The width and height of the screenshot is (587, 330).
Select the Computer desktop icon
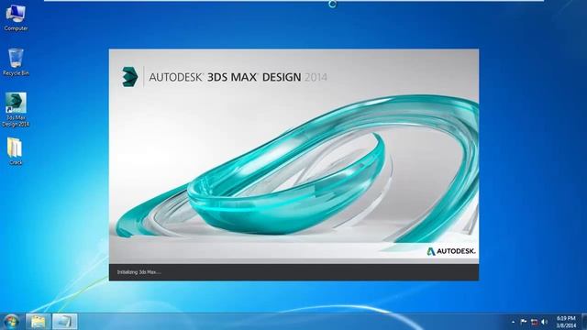coord(16,17)
